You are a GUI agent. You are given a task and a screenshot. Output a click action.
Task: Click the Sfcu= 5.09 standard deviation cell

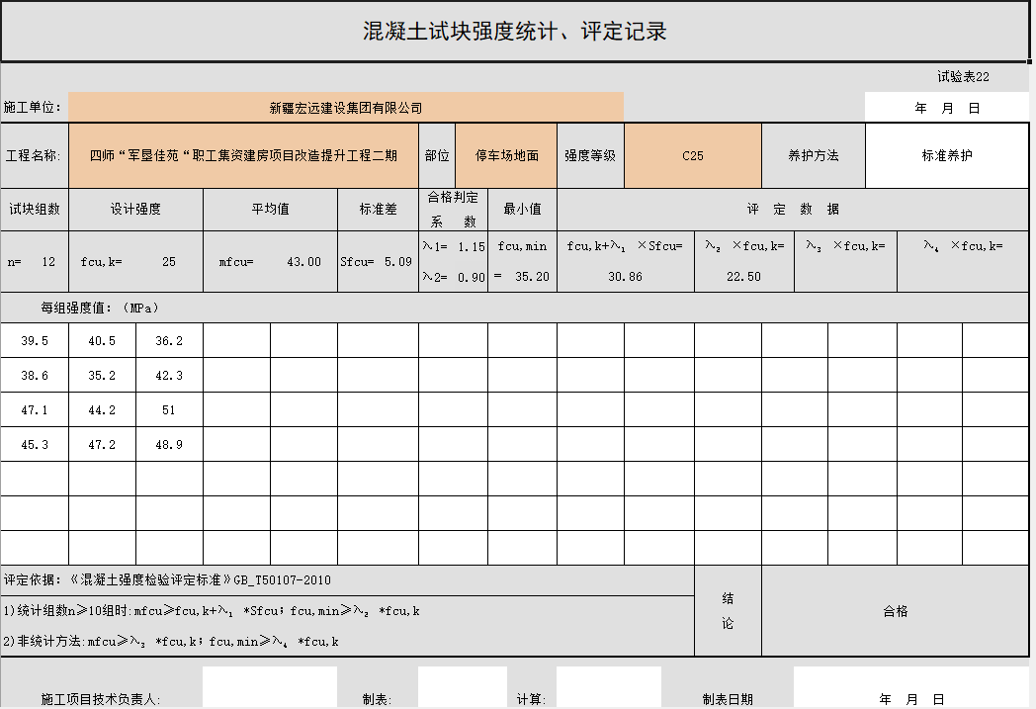377,262
